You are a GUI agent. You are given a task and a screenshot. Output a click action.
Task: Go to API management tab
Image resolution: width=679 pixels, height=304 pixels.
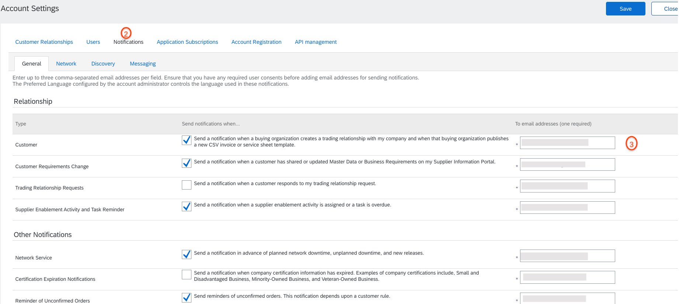(316, 42)
